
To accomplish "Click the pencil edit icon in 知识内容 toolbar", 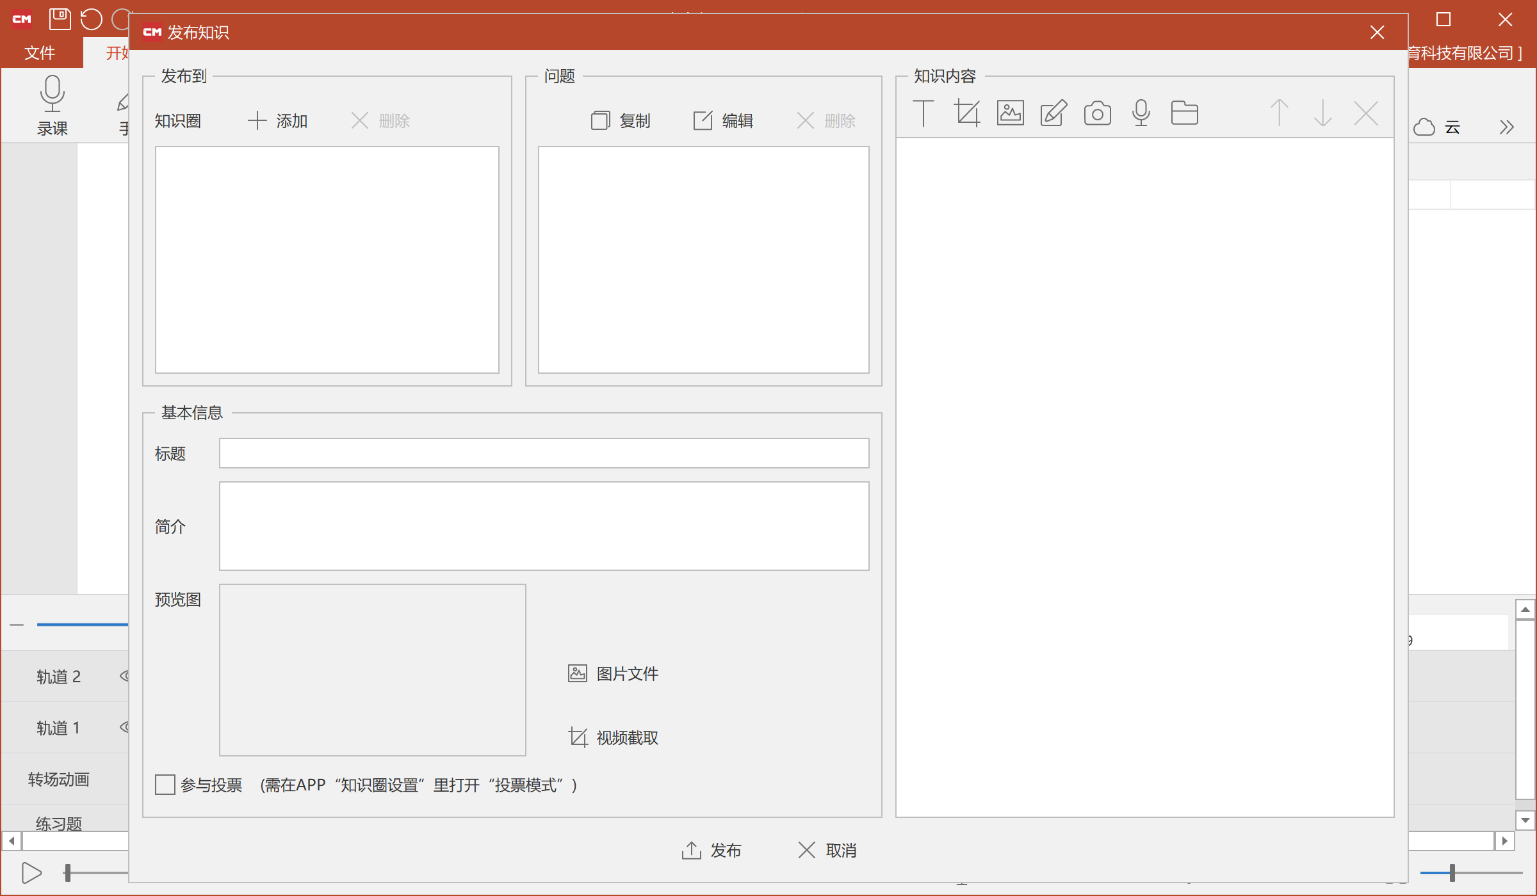I will tap(1053, 113).
